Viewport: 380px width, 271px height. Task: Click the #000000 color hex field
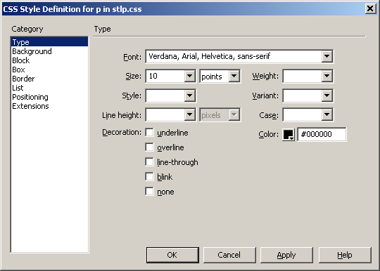pyautogui.click(x=322, y=134)
